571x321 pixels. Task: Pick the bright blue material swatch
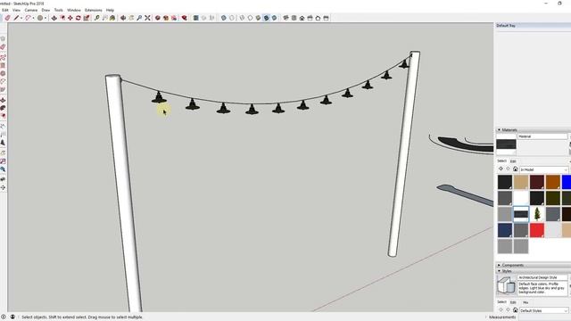(567, 182)
